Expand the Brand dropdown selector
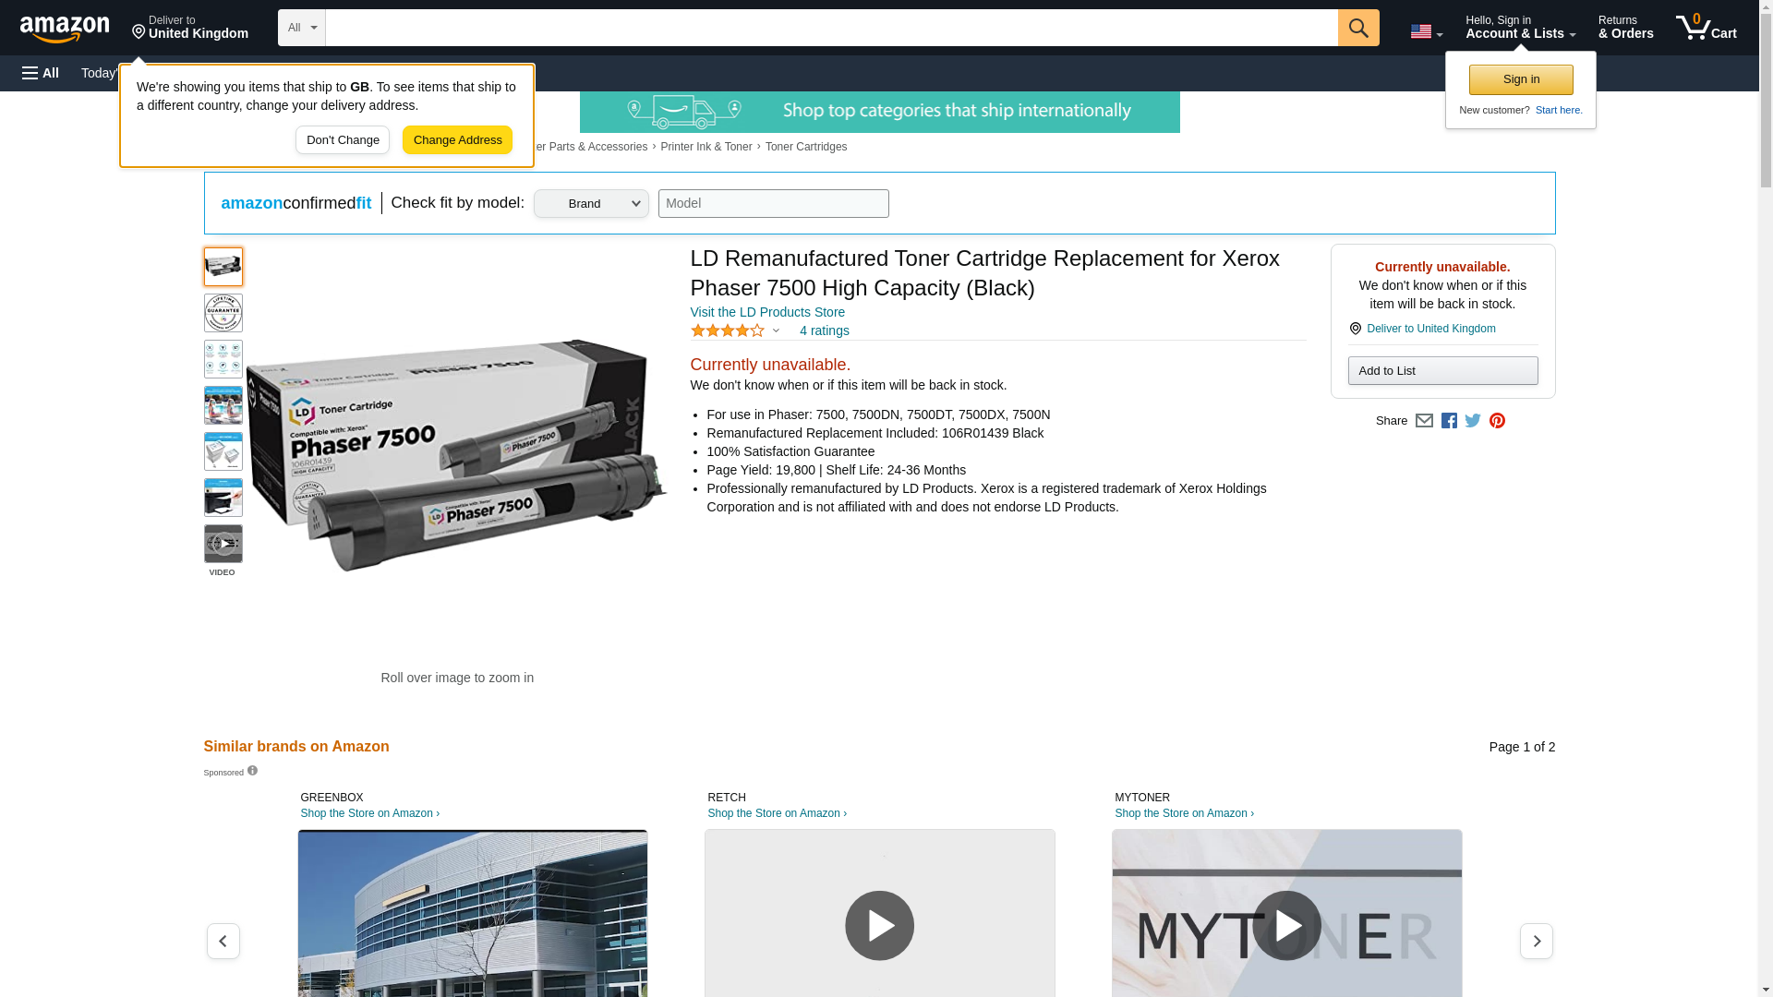 pos(591,204)
